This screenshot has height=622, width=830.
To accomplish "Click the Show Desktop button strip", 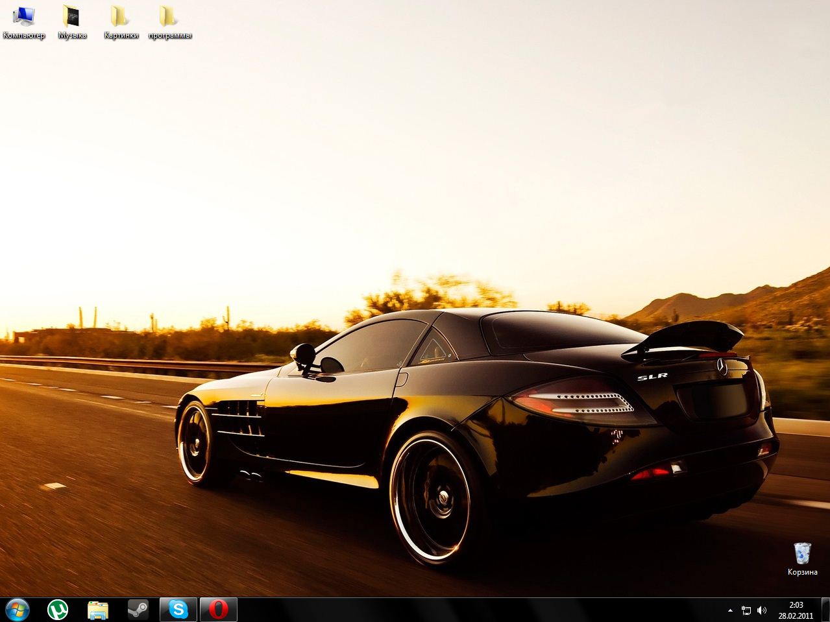I will (825, 610).
